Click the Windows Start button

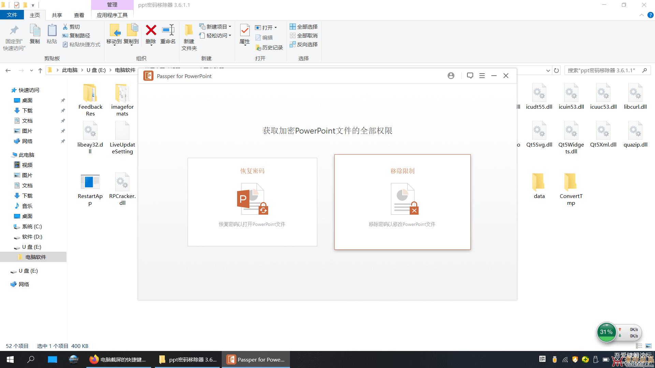(10, 359)
